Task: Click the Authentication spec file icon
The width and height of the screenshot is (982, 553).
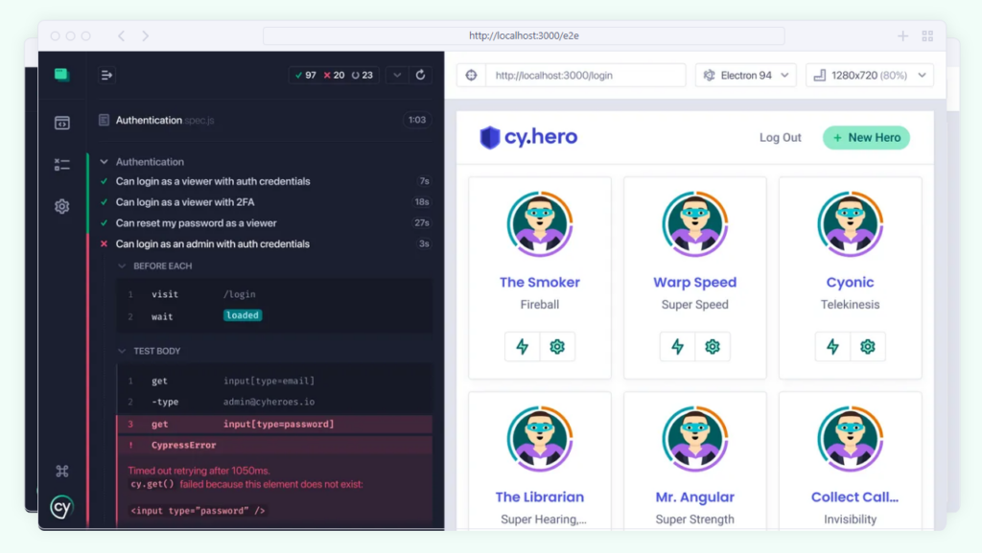Action: pos(104,120)
